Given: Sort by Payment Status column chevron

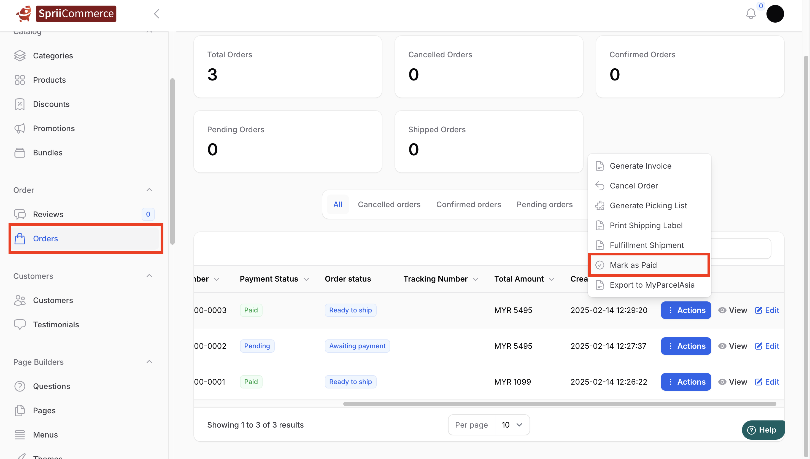Looking at the screenshot, I should click(306, 279).
